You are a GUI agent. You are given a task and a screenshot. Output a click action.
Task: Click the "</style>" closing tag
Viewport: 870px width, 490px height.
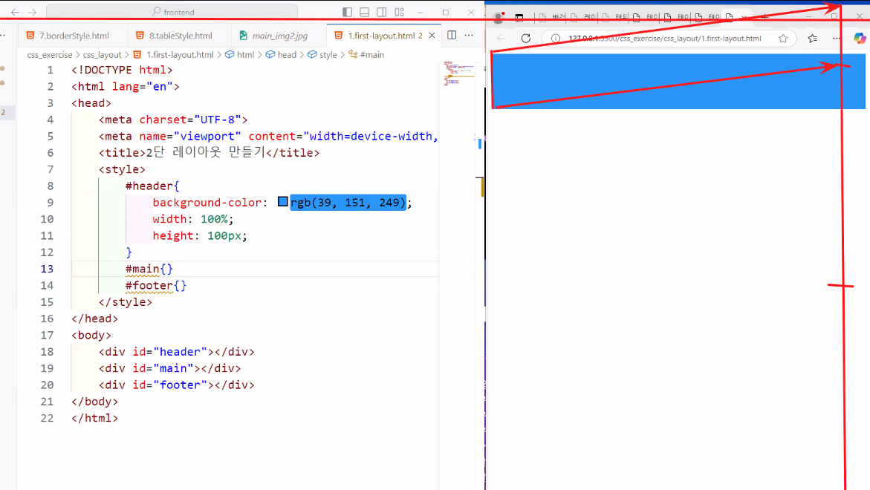[x=126, y=302]
